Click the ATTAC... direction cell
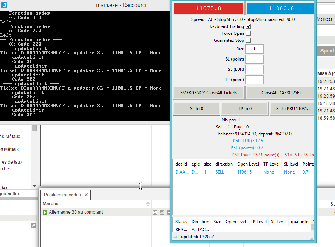This screenshot has width=335, height=247. point(200,229)
